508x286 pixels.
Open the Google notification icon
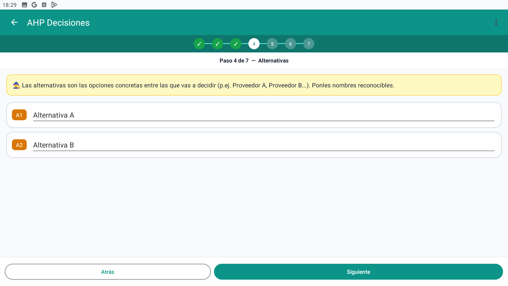point(34,5)
